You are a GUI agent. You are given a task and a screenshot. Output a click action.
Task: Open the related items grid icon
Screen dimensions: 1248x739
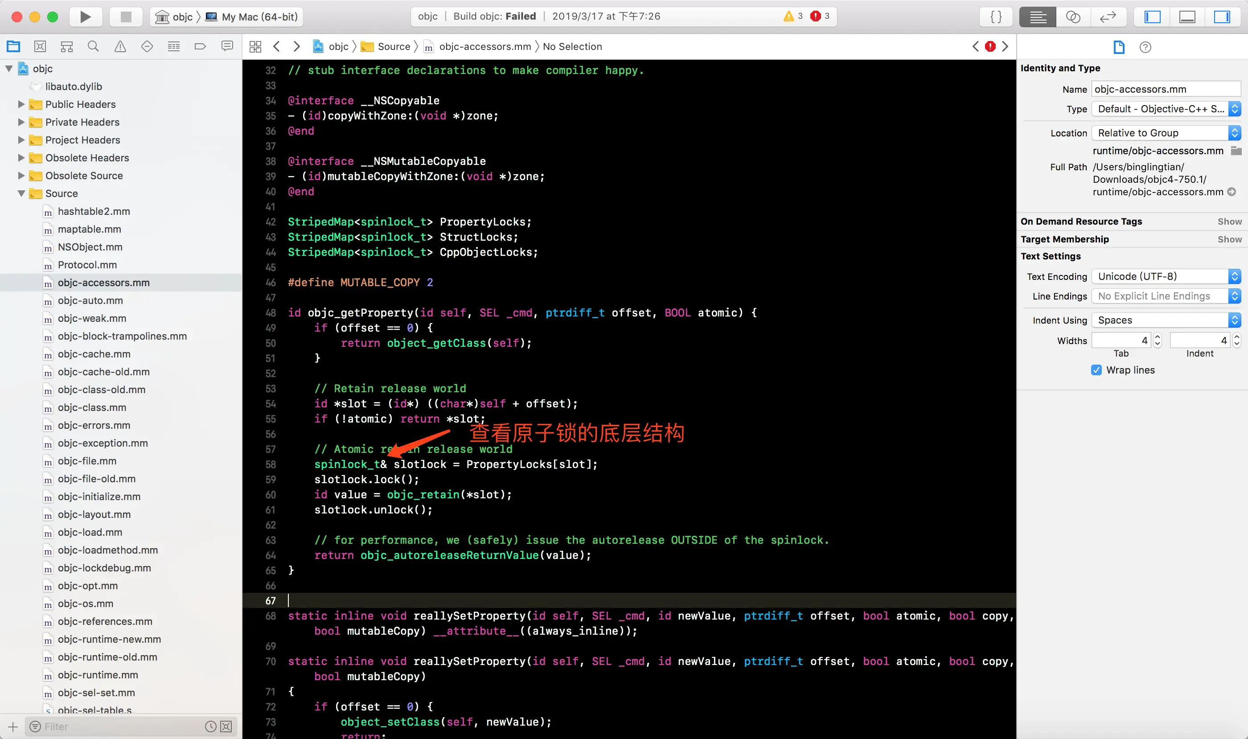(255, 47)
